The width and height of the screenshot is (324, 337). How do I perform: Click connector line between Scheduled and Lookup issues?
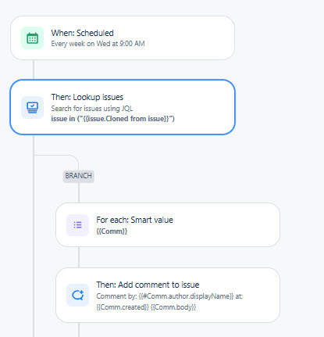34,70
